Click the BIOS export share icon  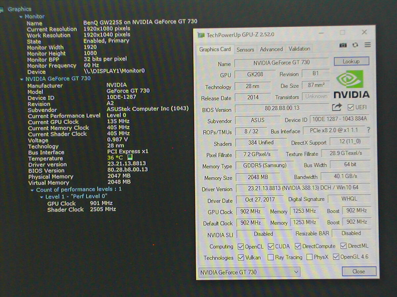[337, 107]
